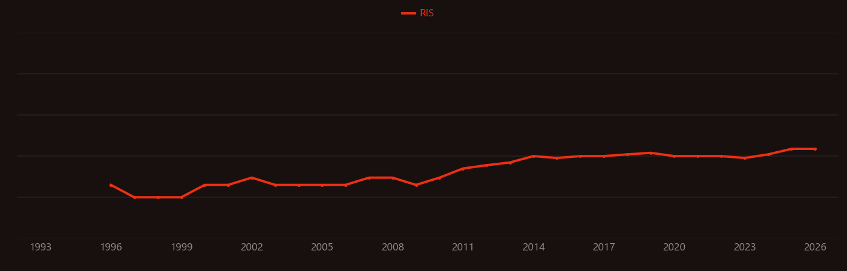Screen dimensions: 847x271
Task: Click the 2002 x-axis label
Action: pyautogui.click(x=252, y=247)
